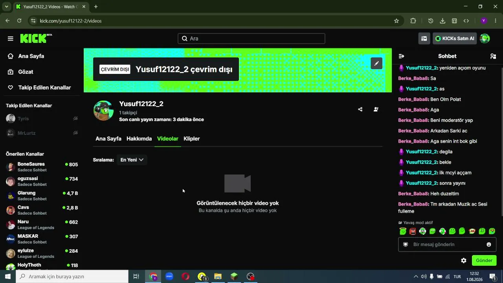Screen dimensions: 503x283
Task: Open chat users list icon
Action: point(493,56)
